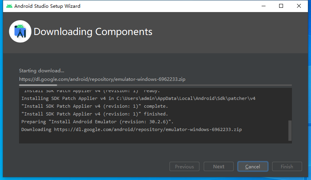This screenshot has height=180, width=311.
Task: Click the emulator zip URL above progress bar
Action: tap(102, 79)
